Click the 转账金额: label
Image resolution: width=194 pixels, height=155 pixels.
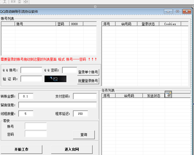tap(8, 96)
